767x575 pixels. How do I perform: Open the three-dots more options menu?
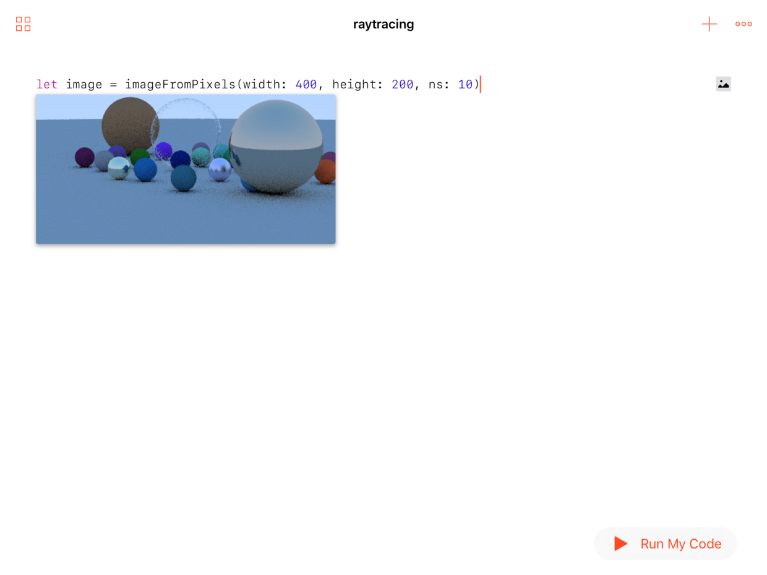coord(743,24)
